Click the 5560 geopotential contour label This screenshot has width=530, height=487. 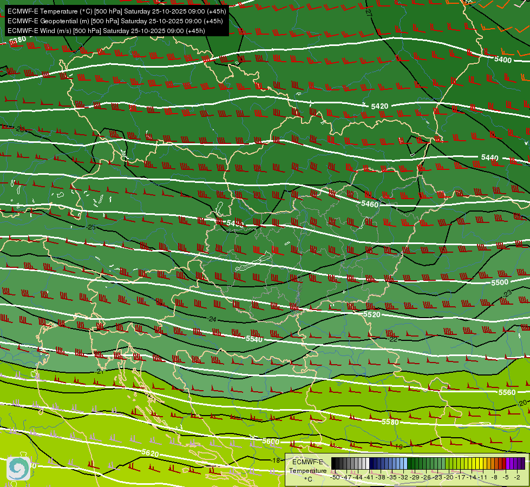[x=507, y=392]
